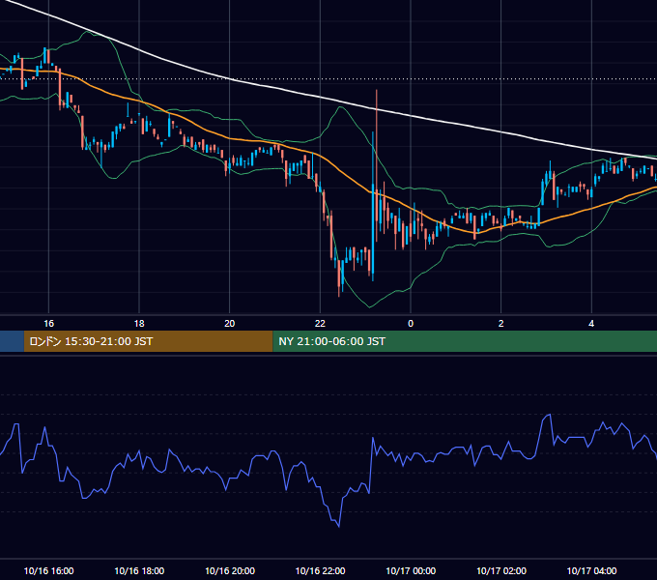Select the 22 hour axis label
This screenshot has width=657, height=580.
pos(320,324)
